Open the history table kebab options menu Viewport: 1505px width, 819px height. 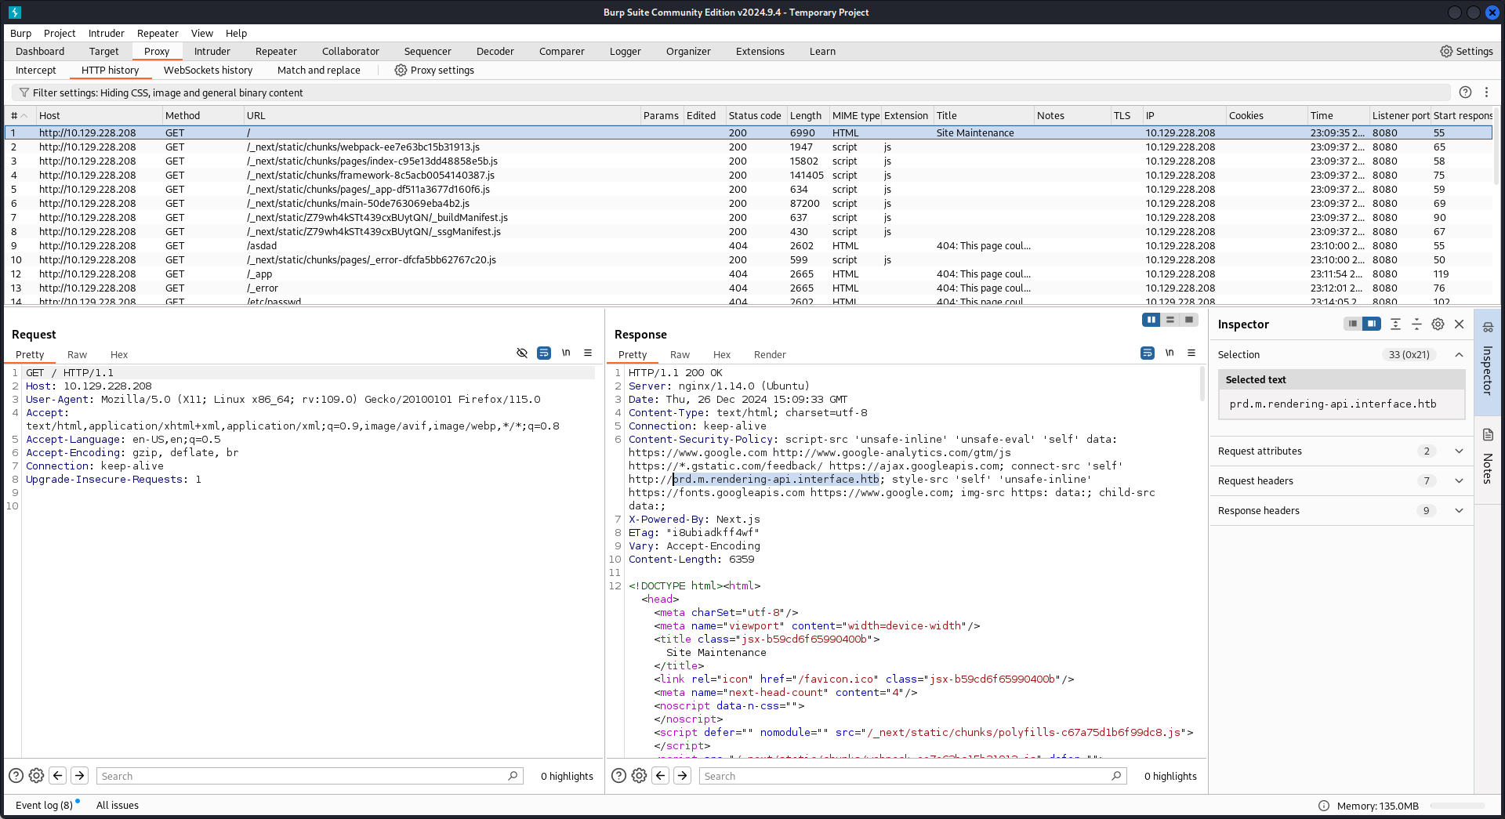tap(1486, 92)
